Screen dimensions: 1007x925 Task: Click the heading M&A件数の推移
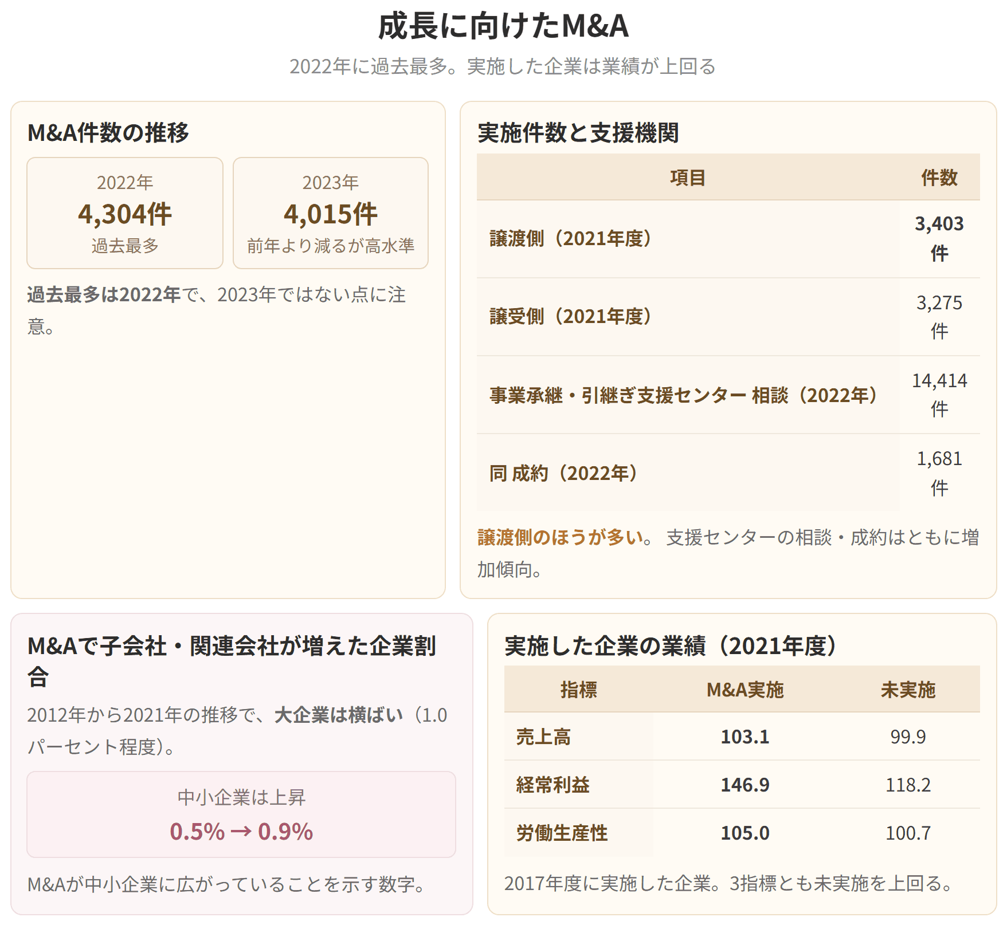(x=108, y=132)
